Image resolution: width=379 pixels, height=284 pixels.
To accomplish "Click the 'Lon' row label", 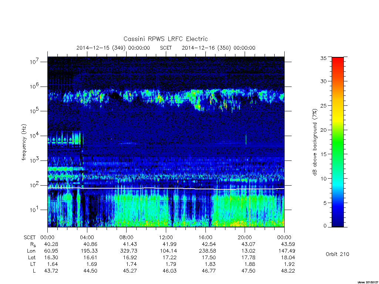I will (x=31, y=251).
